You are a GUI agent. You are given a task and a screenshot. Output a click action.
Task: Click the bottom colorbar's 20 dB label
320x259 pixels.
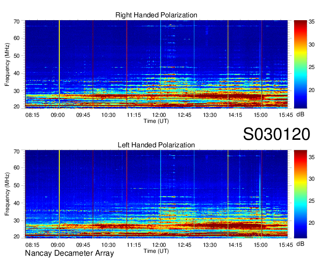point(312,223)
